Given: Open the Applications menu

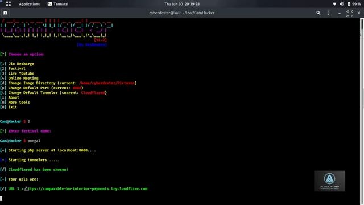Looking at the screenshot, I should tap(29, 4).
